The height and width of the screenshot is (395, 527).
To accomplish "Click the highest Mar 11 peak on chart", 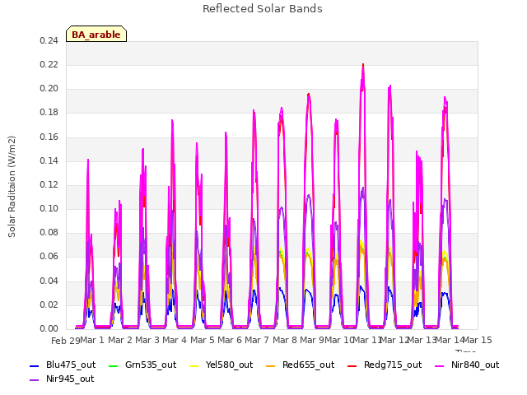I will point(363,65).
